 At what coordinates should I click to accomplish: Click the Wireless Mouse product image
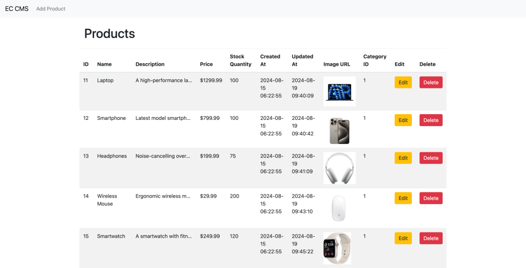[x=339, y=208]
